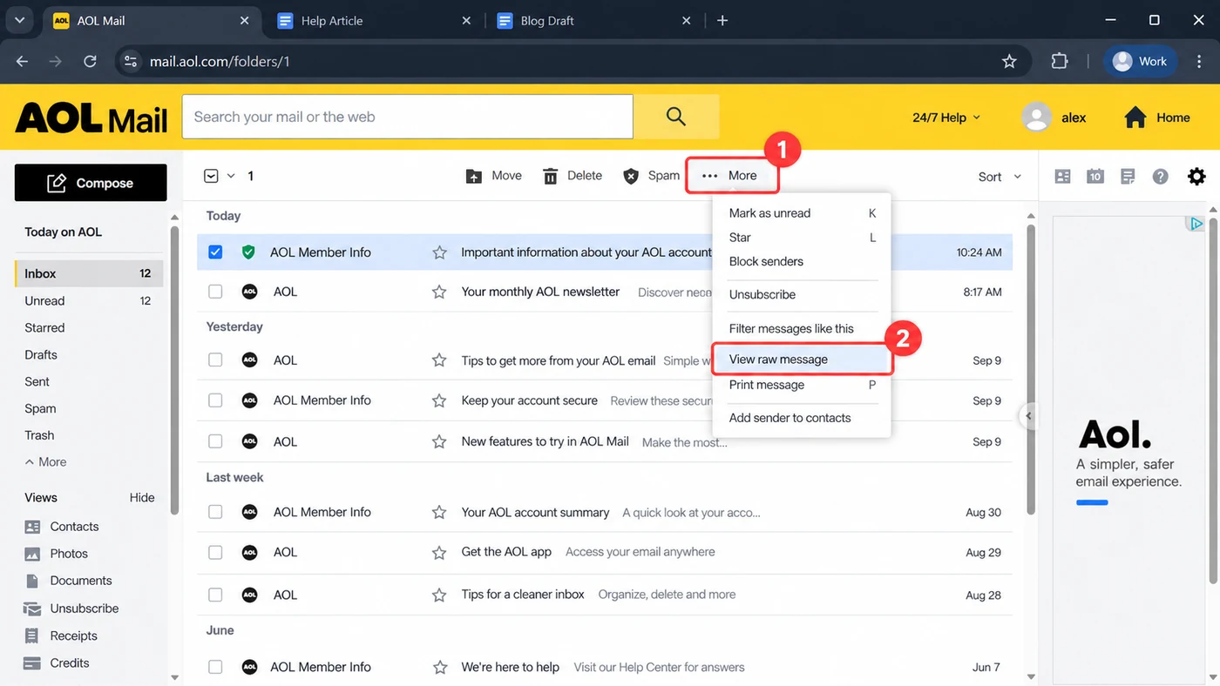The height and width of the screenshot is (686, 1220).
Task: Open the Compose new message button
Action: coord(91,183)
